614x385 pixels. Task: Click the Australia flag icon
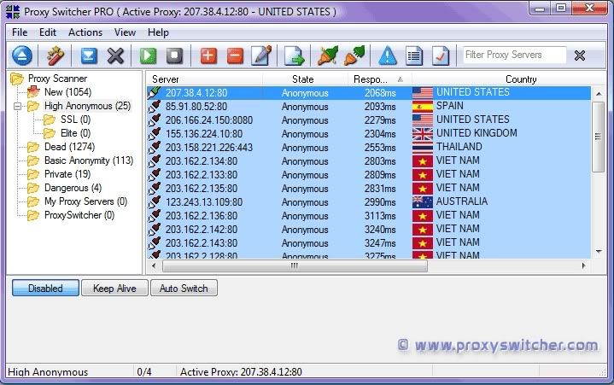tap(423, 202)
